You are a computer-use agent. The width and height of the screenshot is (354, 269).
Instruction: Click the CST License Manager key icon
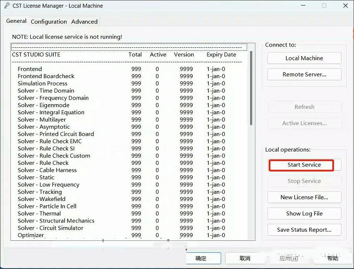pyautogui.click(x=7, y=5)
